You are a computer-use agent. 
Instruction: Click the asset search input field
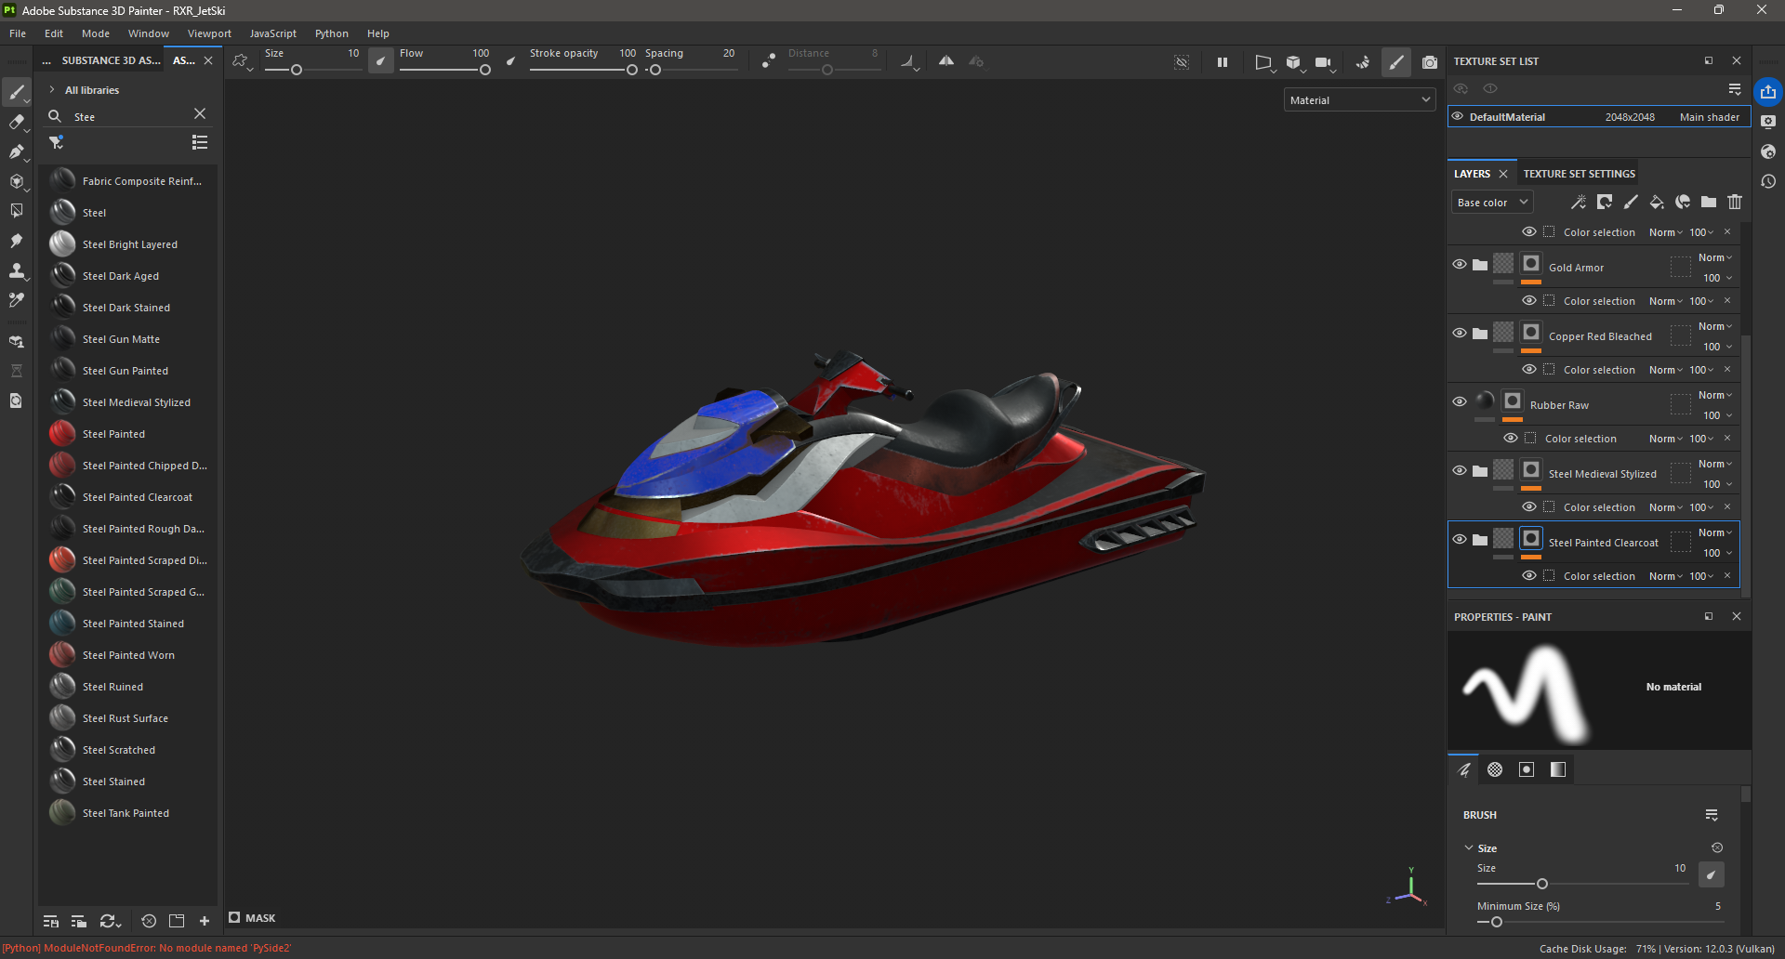[x=130, y=116]
